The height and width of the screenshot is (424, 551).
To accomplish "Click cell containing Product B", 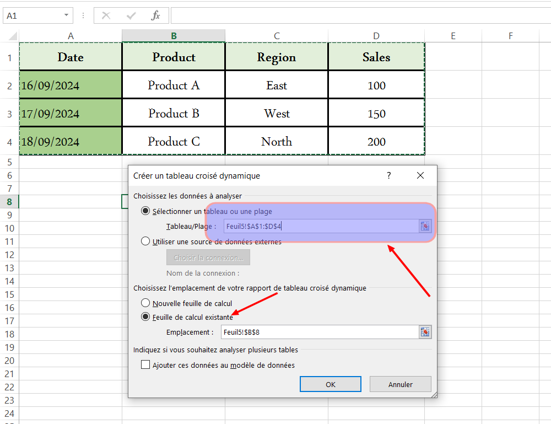I will click(174, 113).
